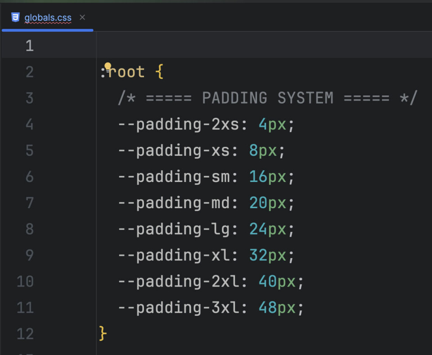
Task: Click the --padding-2xs property name
Action: [178, 124]
